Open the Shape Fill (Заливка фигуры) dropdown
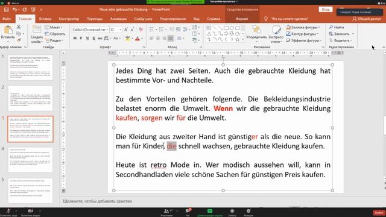 point(303,27)
